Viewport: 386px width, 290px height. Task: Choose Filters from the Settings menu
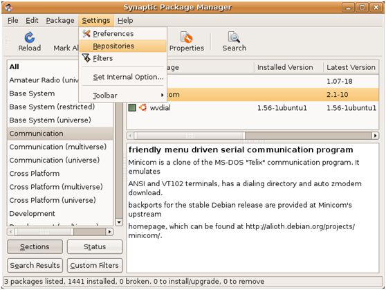123,58
